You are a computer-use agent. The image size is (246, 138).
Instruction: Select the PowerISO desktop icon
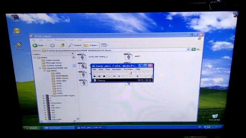(17, 32)
